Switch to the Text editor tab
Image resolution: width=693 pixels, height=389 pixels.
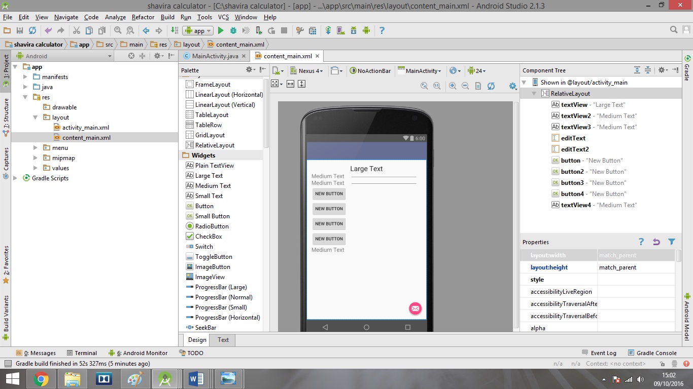coord(223,340)
